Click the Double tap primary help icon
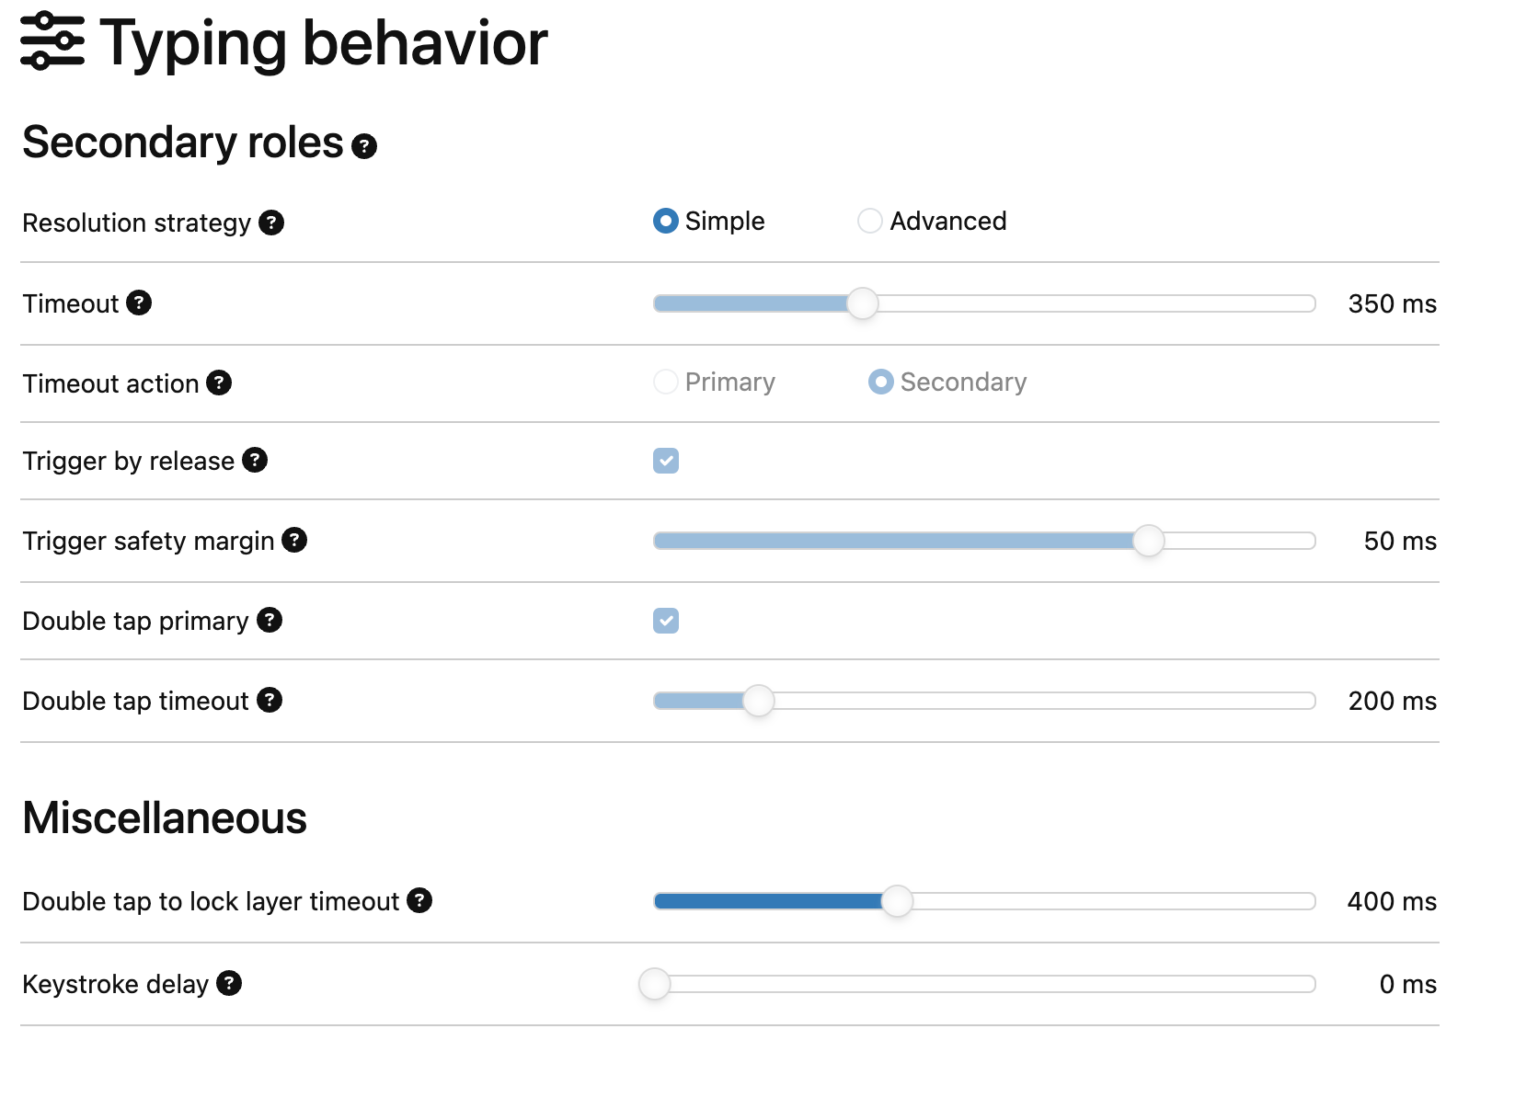This screenshot has width=1538, height=1120. [270, 620]
